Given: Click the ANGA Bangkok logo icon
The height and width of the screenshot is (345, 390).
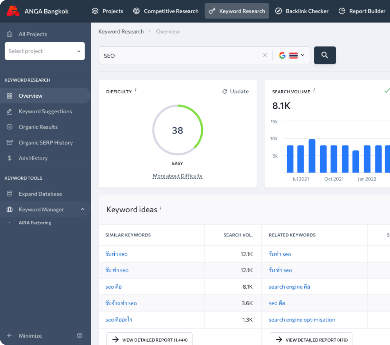Looking at the screenshot, I should pyautogui.click(x=13, y=11).
